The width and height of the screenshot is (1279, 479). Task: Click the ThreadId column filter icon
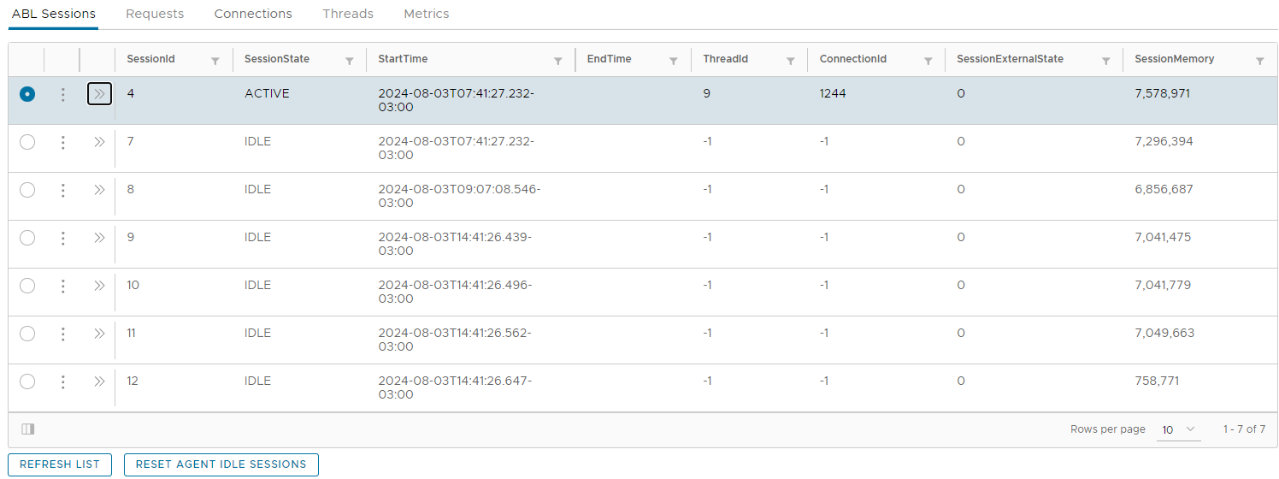(x=791, y=61)
